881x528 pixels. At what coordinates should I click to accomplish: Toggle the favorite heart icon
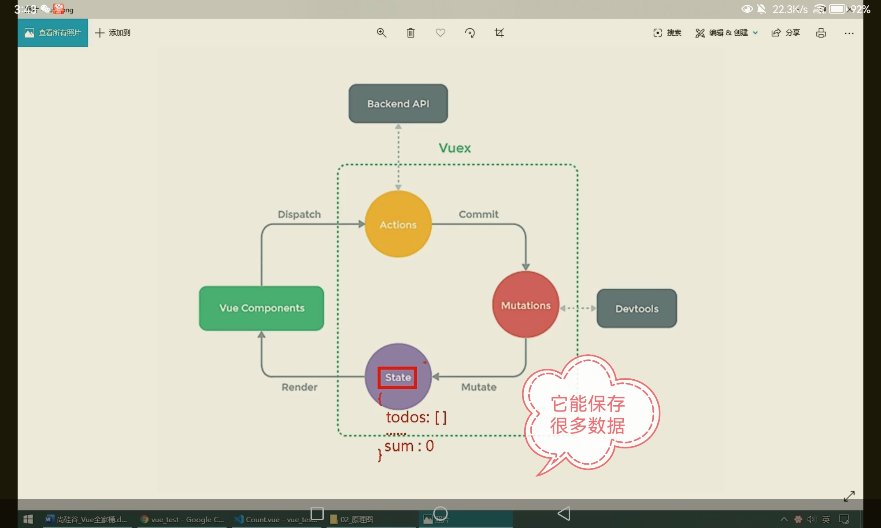coord(440,33)
